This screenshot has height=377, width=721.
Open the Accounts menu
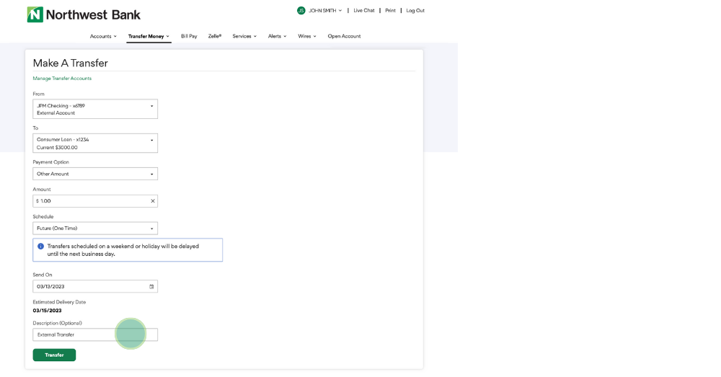(103, 36)
